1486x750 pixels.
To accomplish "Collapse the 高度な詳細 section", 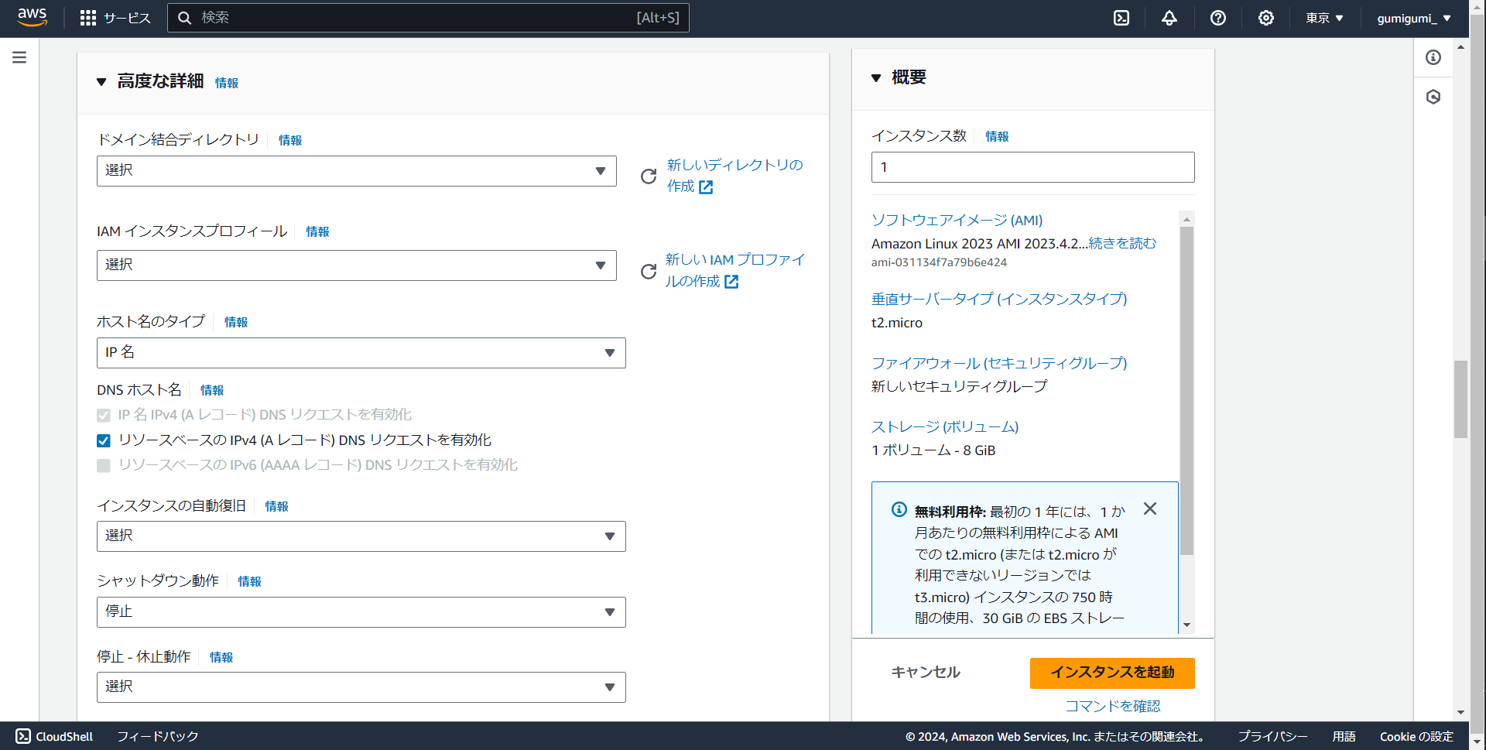I will 101,81.
